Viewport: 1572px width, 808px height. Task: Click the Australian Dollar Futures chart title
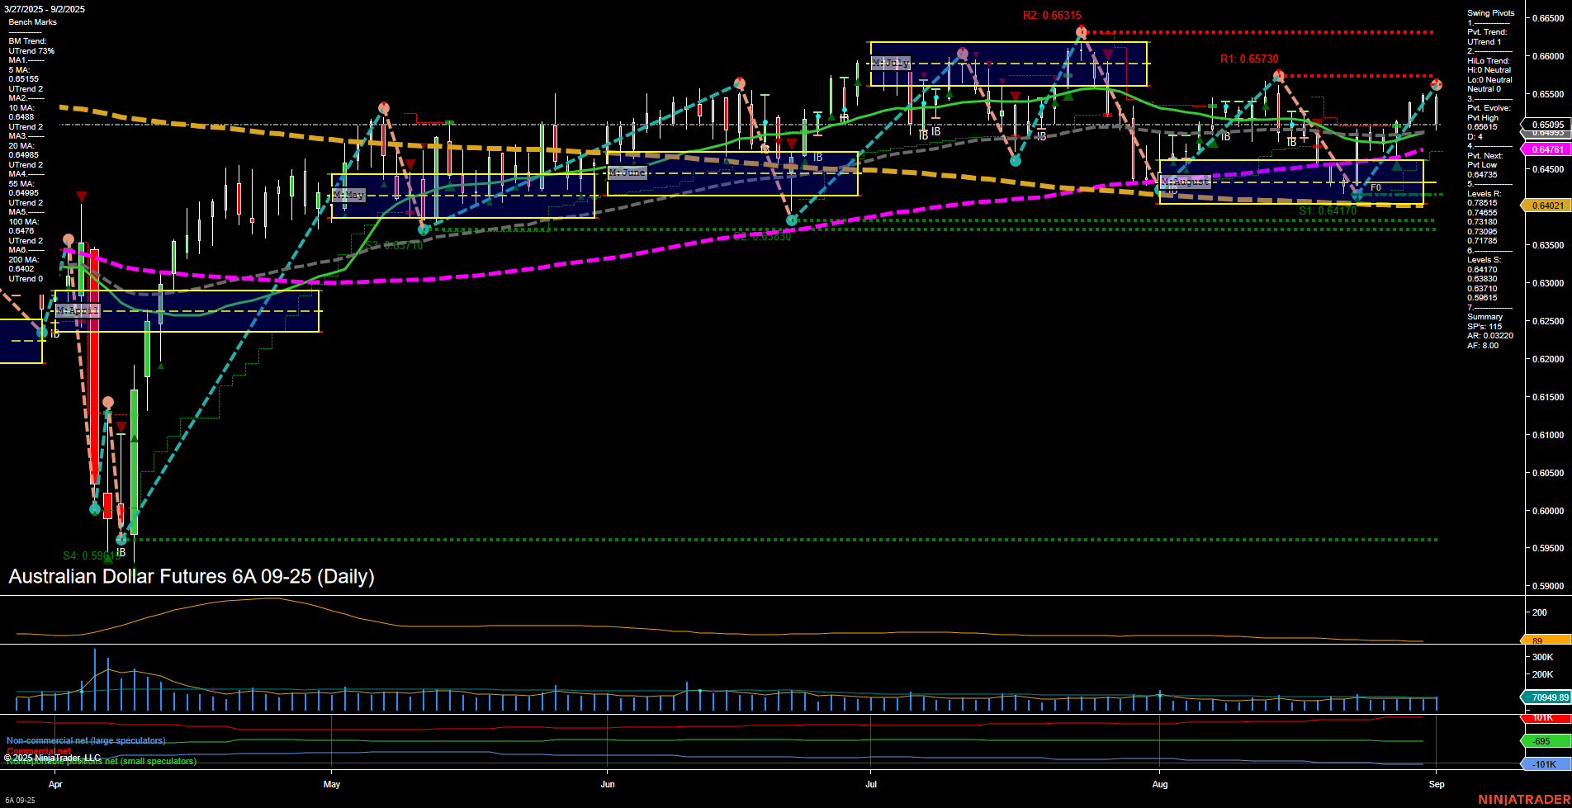point(192,577)
